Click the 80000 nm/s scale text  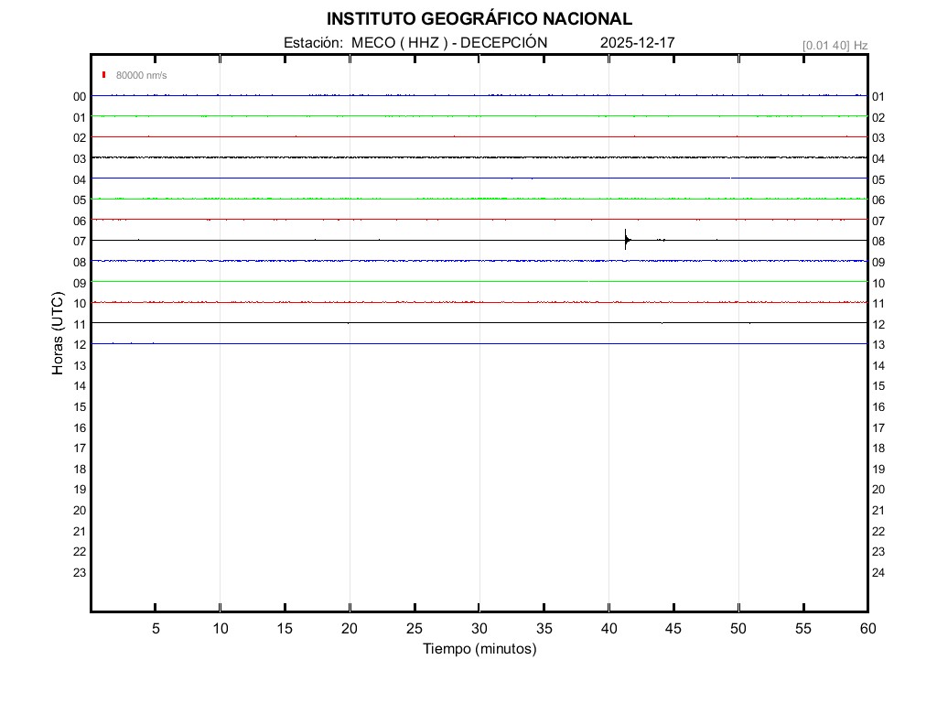(x=141, y=75)
